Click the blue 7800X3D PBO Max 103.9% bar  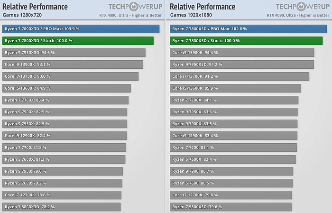pyautogui.click(x=81, y=29)
